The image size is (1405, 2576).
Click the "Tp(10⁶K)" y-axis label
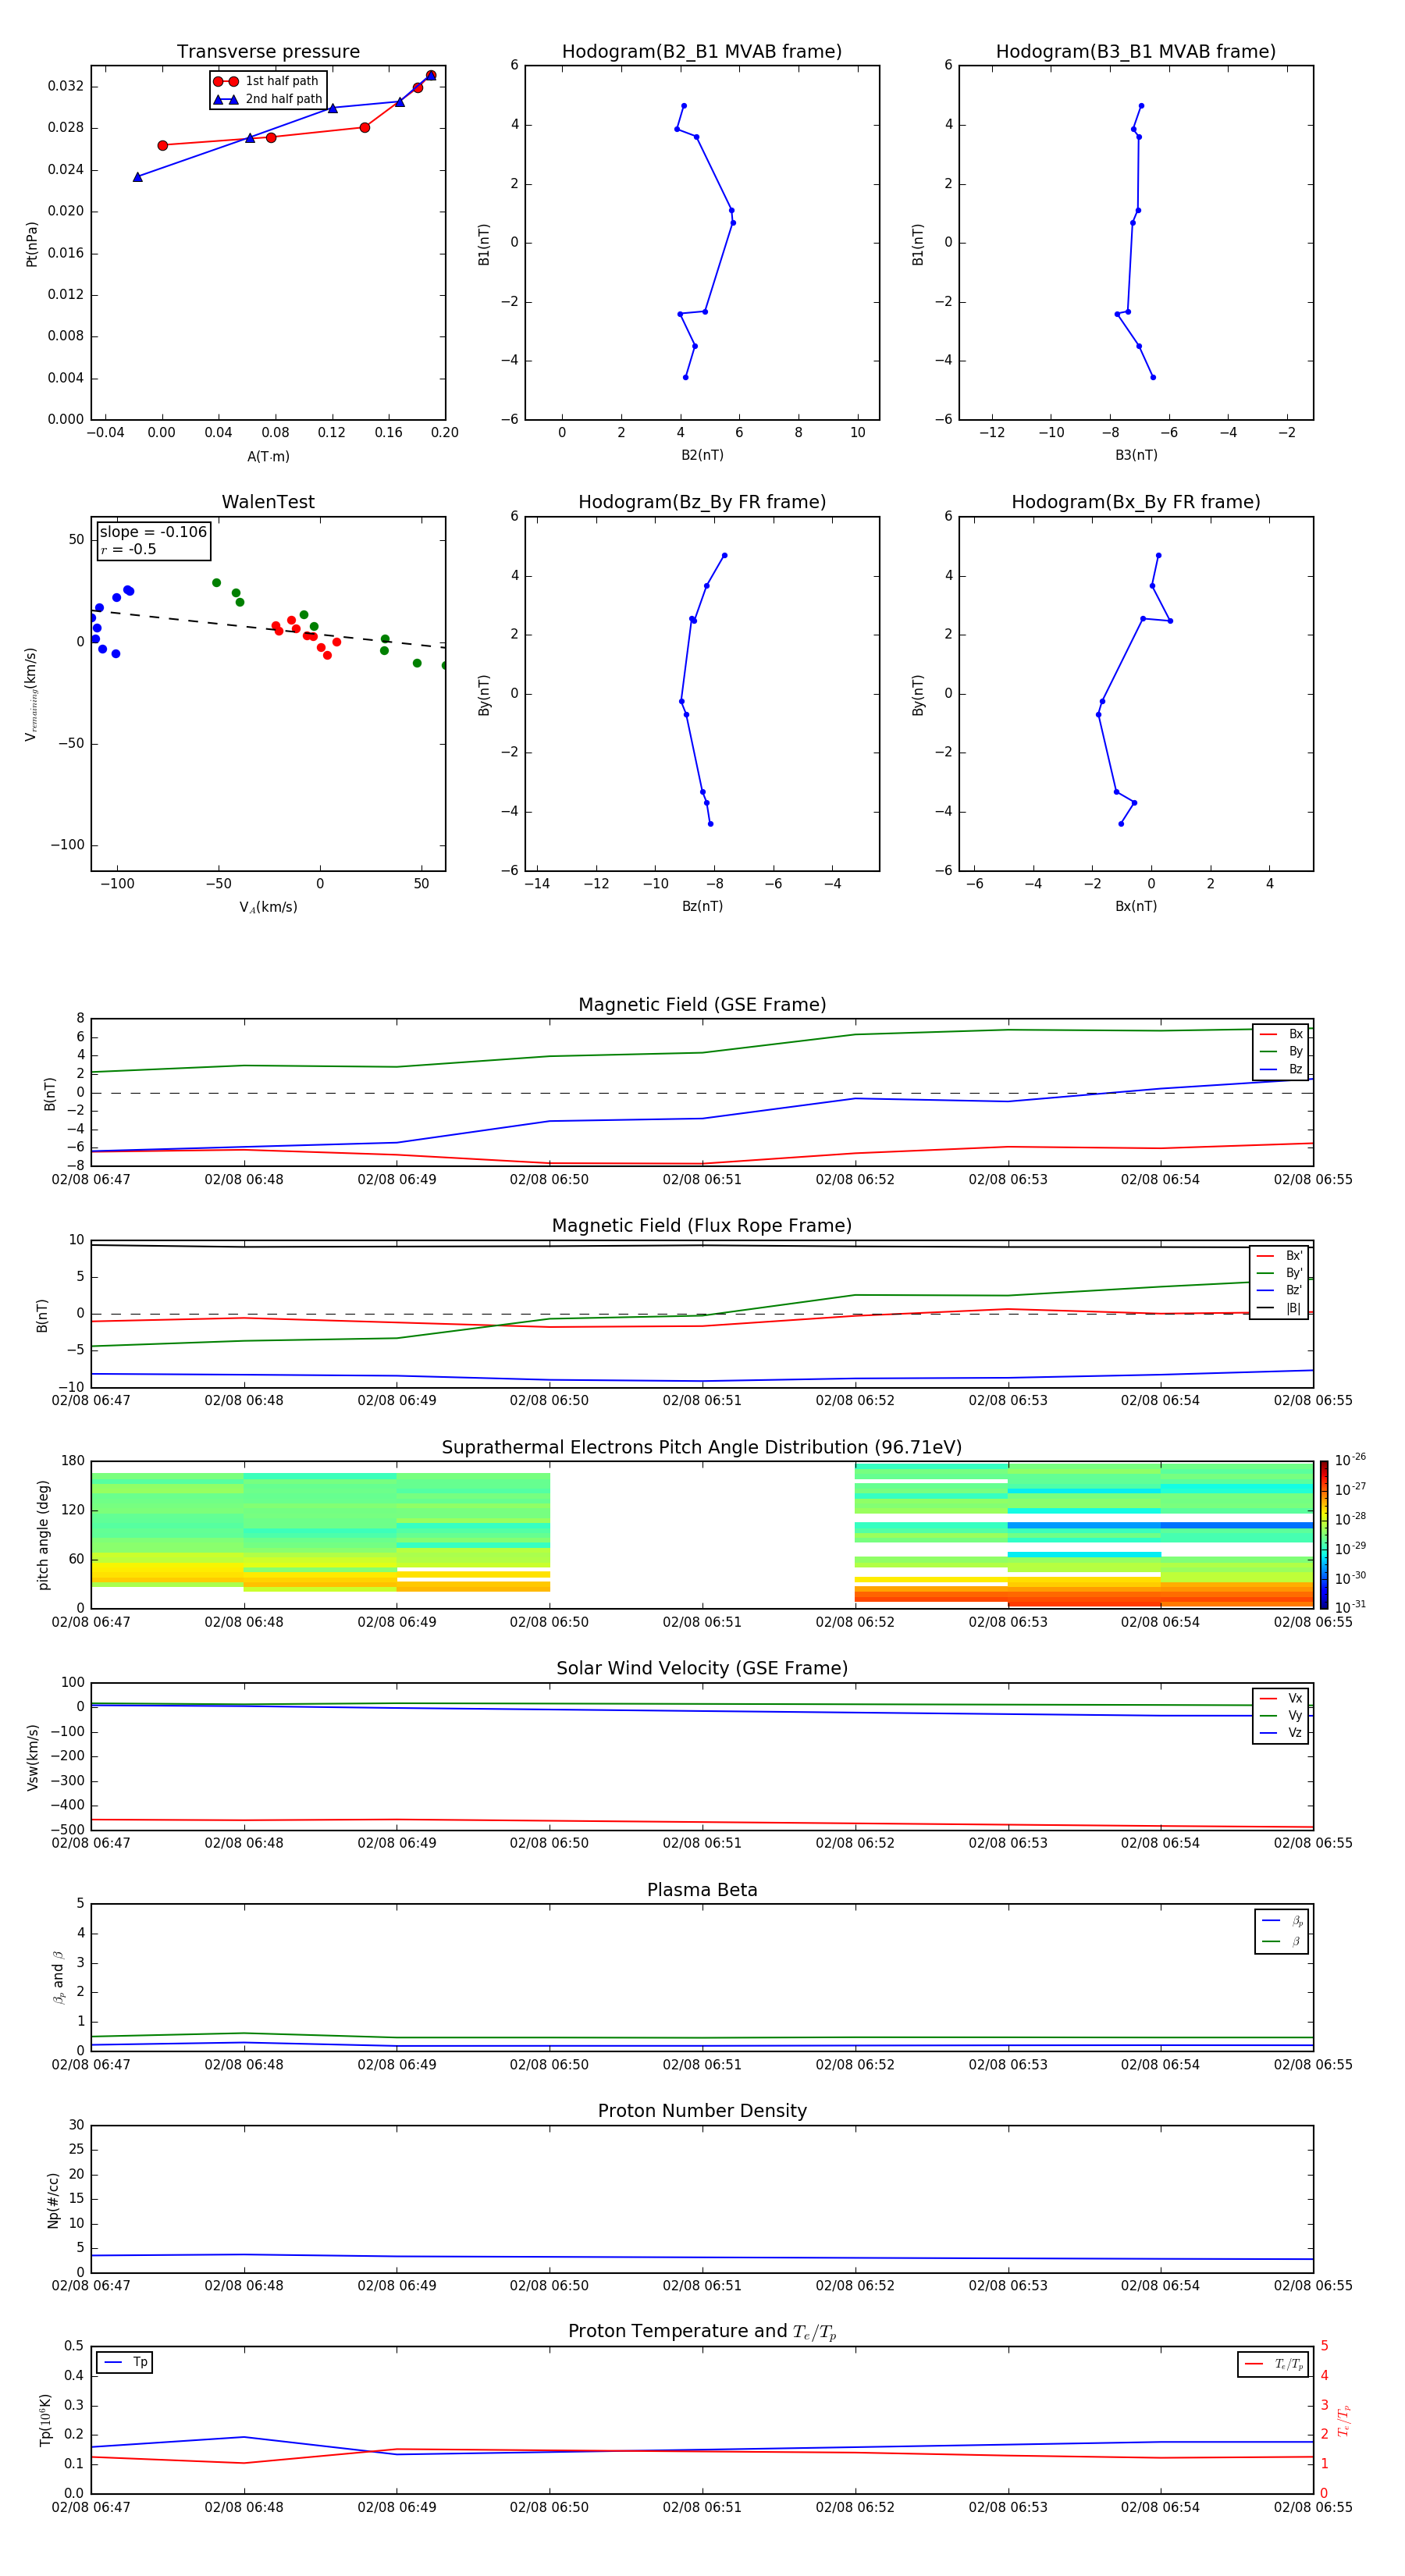click(45, 2420)
